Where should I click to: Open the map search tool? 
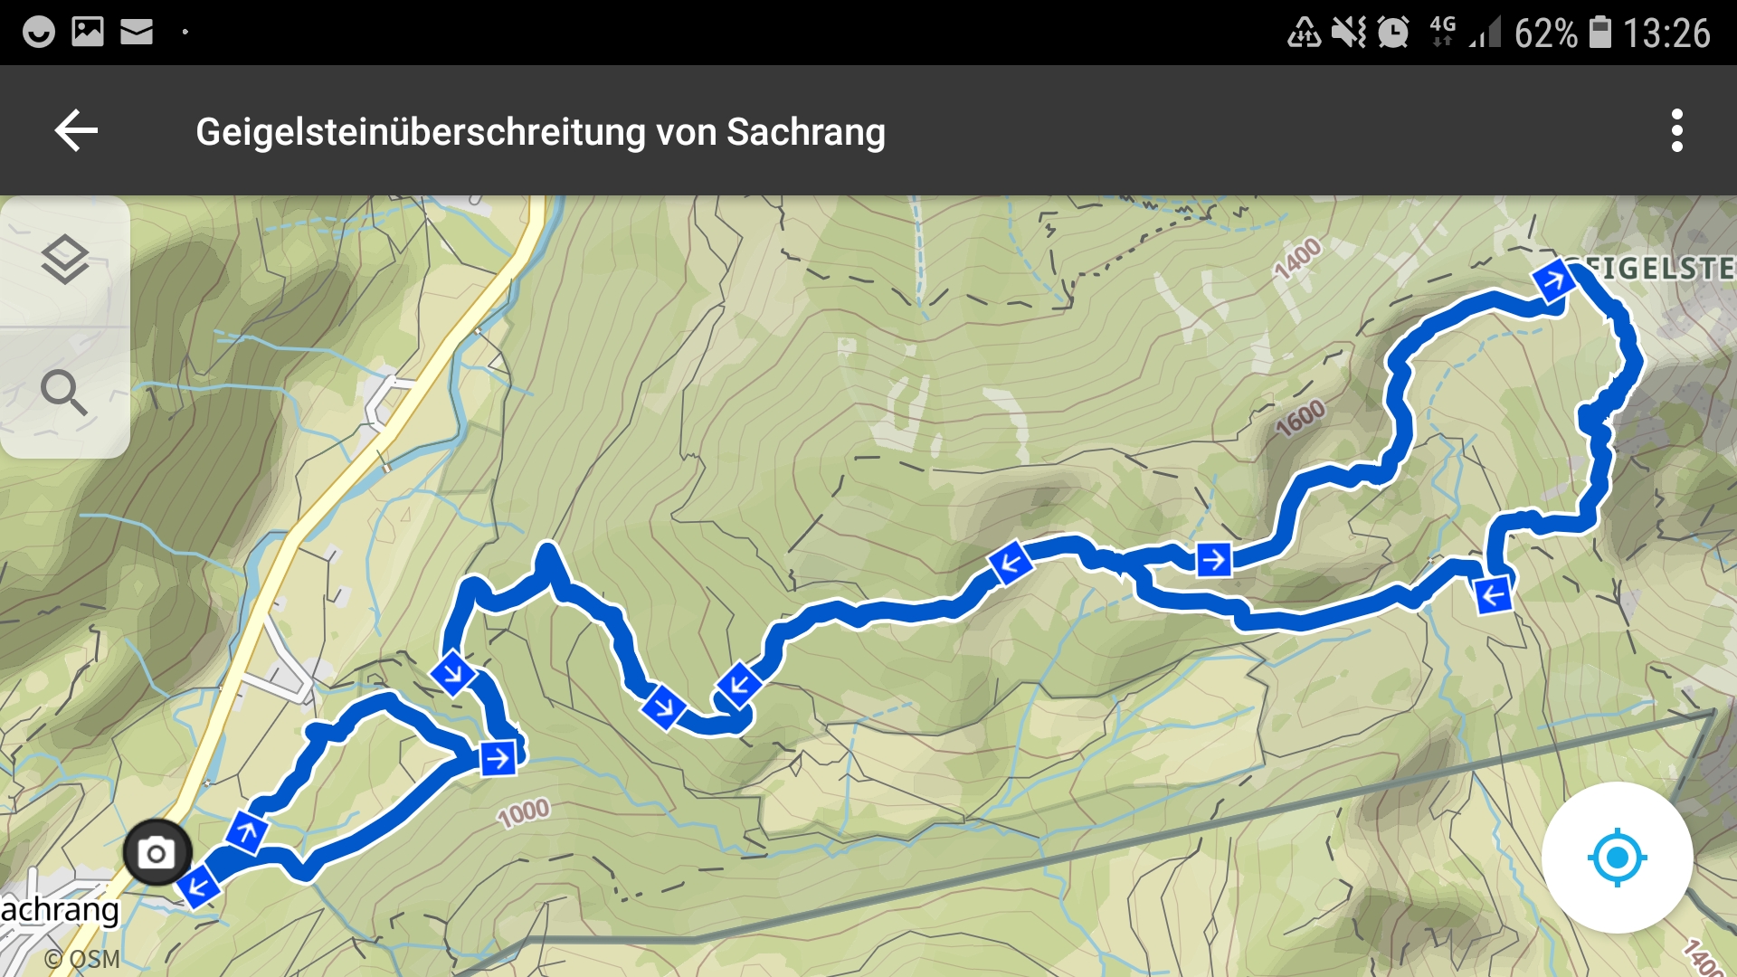pyautogui.click(x=65, y=393)
